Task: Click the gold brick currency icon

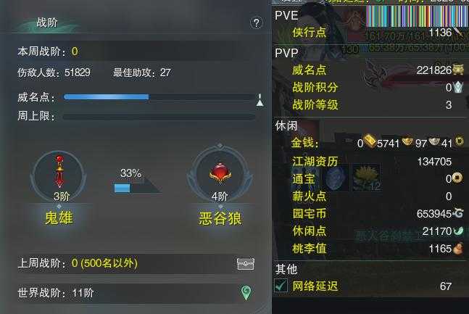Action: [x=370, y=141]
